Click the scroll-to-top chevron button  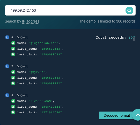136,115
